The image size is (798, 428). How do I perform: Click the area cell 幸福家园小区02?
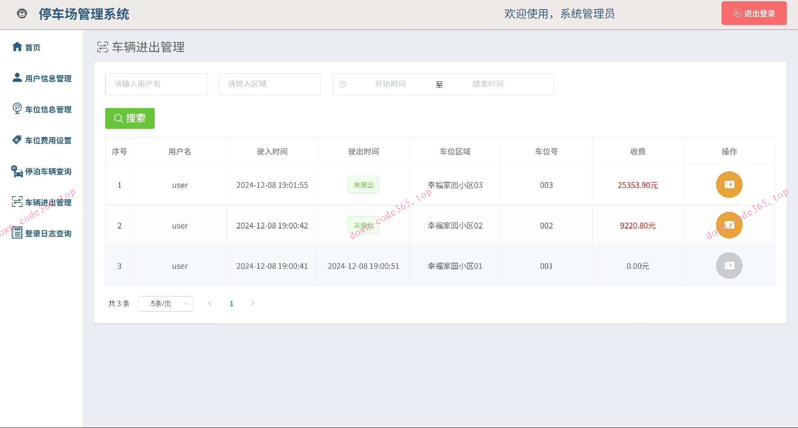tap(455, 226)
